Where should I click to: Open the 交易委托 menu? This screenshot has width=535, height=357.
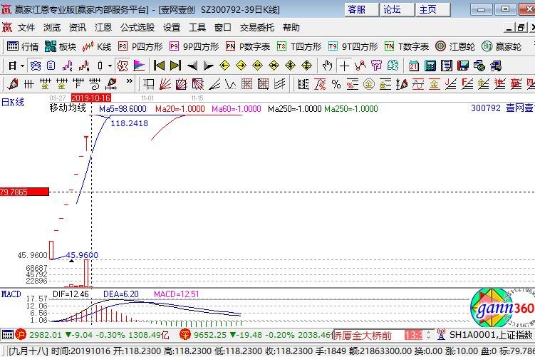[257, 27]
